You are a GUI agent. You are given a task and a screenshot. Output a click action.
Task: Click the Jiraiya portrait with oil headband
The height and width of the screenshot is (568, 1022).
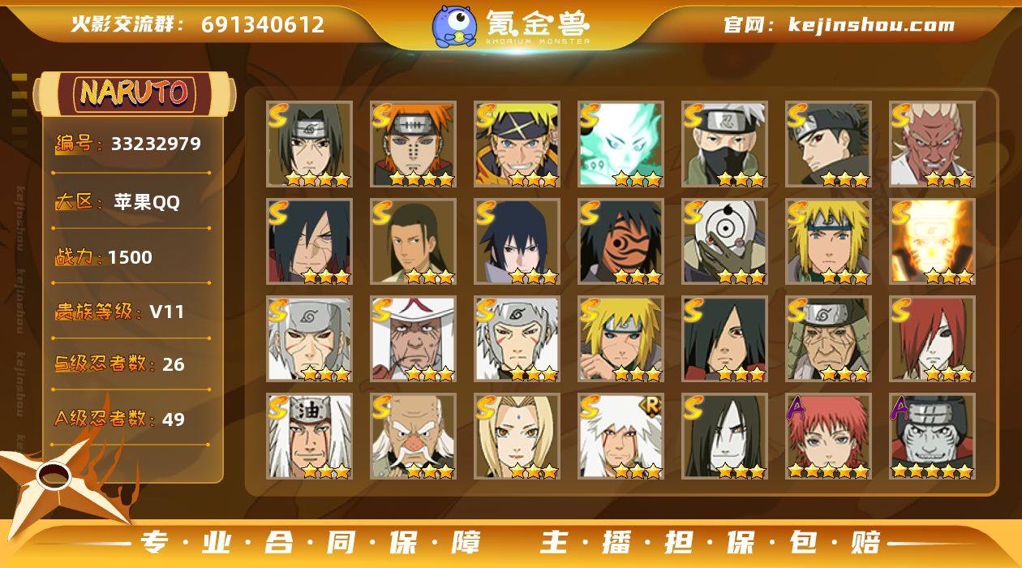310,437
